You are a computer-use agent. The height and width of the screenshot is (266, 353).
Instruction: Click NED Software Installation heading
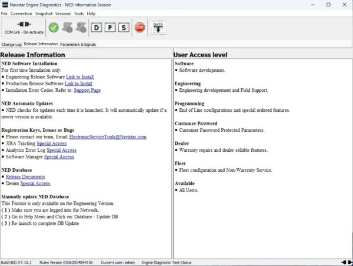29,64
